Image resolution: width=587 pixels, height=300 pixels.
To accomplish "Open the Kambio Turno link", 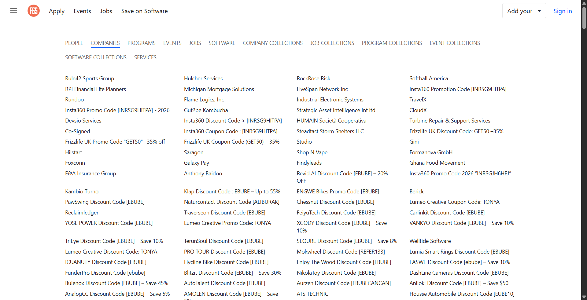I will pos(82,192).
